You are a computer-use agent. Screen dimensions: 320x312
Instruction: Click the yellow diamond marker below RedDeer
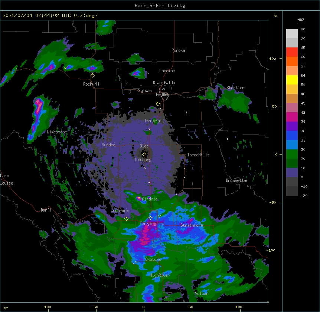pyautogui.click(x=158, y=104)
